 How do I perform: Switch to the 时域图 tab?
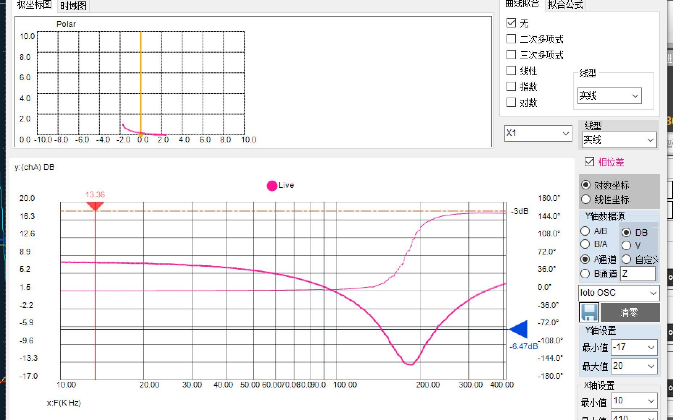73,6
